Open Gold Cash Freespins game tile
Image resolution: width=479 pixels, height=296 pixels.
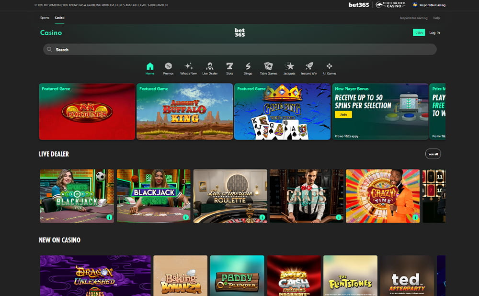coord(294,275)
